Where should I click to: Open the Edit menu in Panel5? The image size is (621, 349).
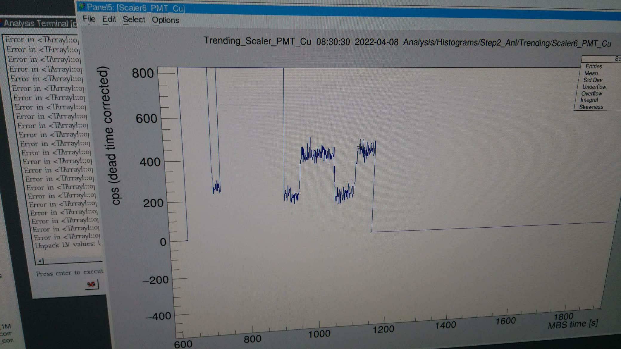coord(109,19)
